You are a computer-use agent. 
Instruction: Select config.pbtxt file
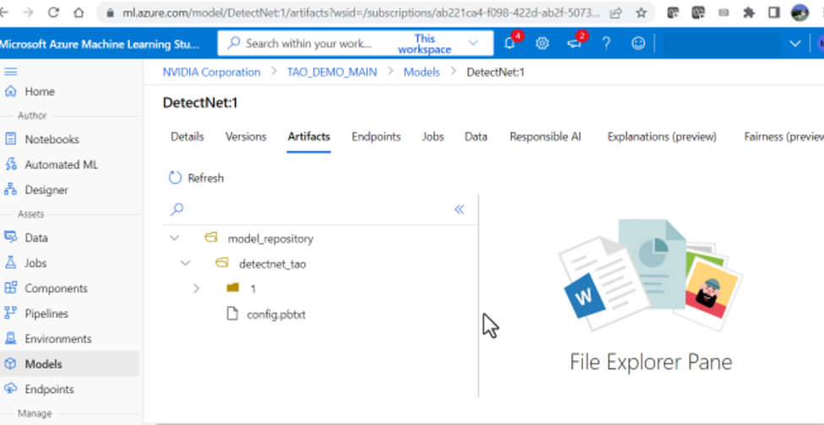pos(276,314)
